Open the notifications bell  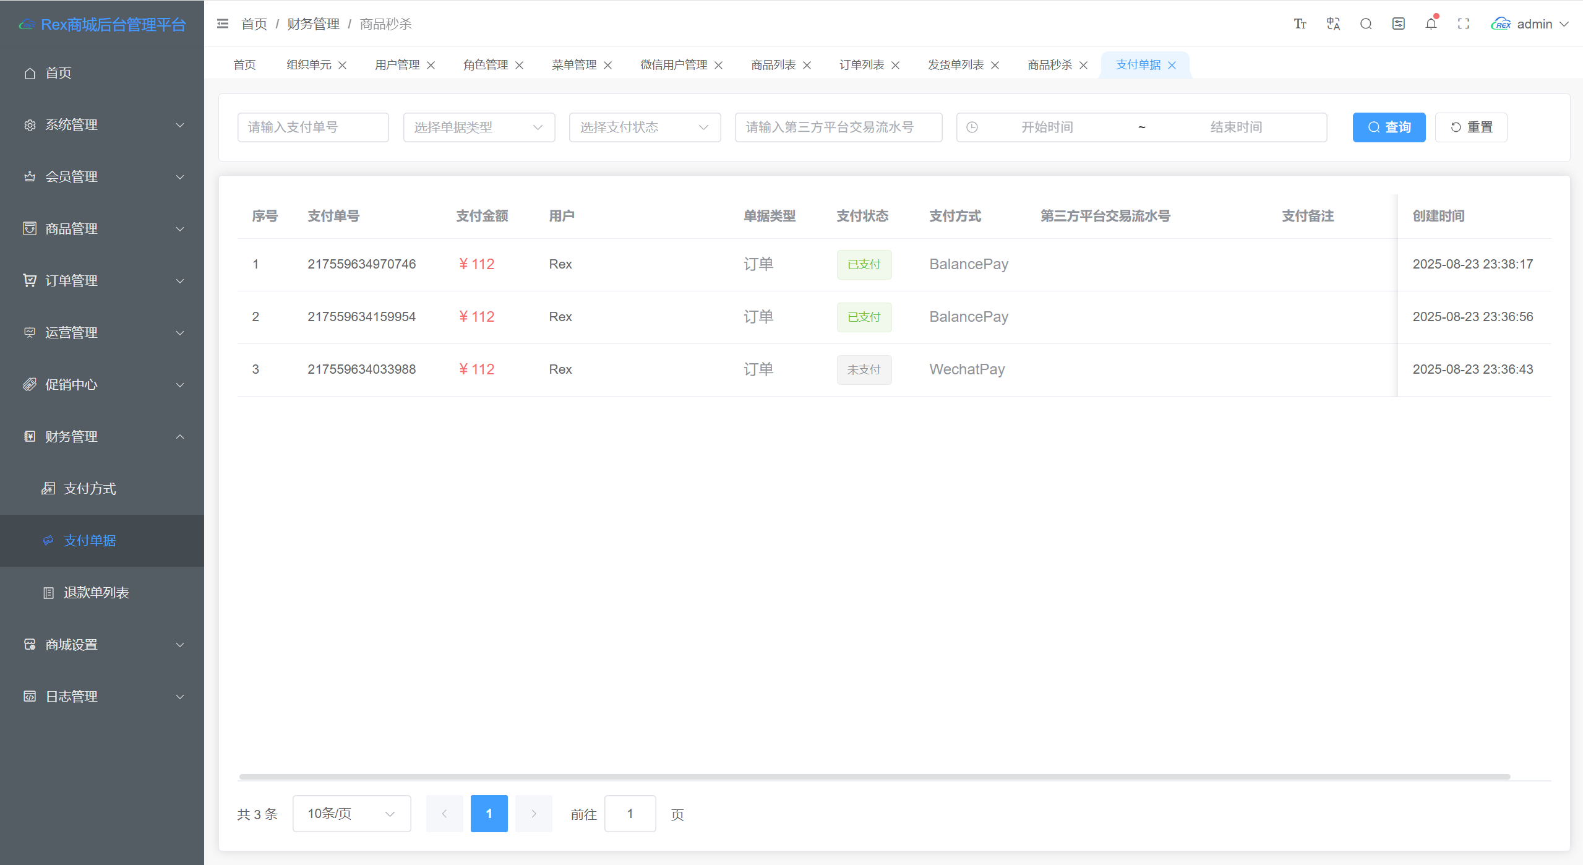tap(1431, 24)
